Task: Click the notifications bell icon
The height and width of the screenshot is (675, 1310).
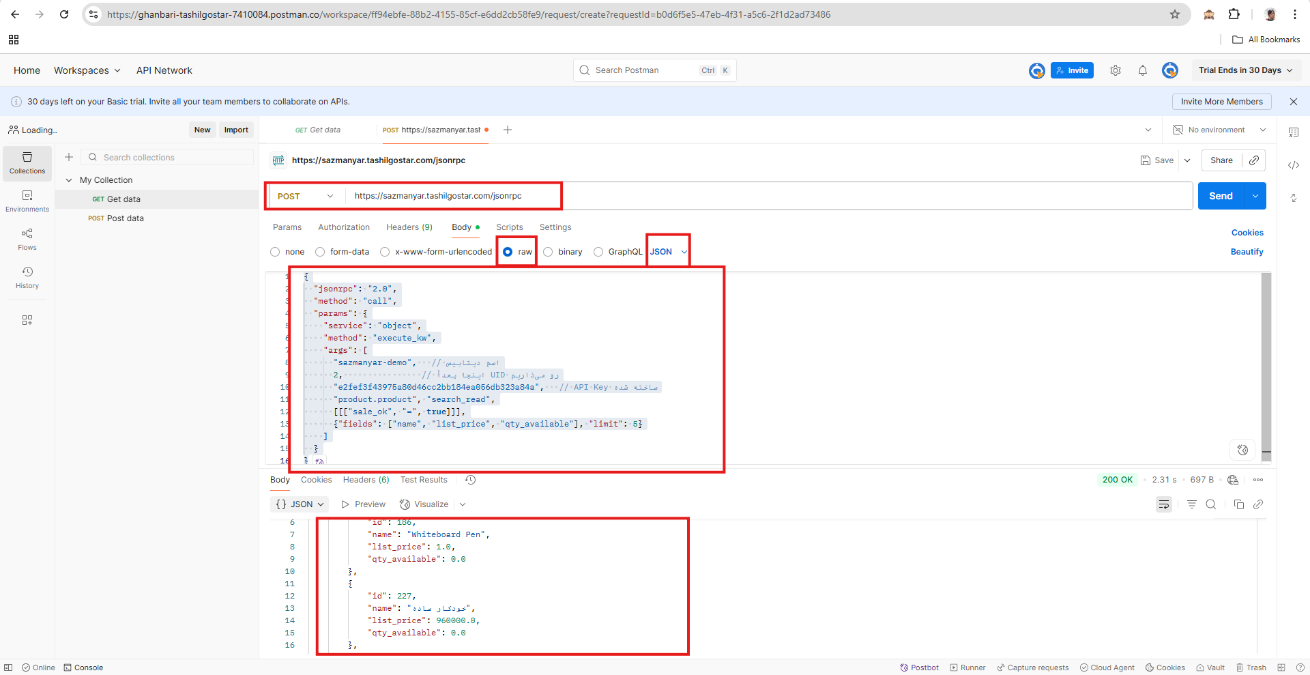Action: [x=1142, y=70]
